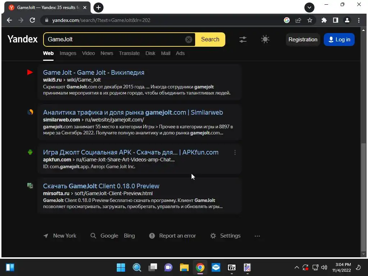Clear the search box text
This screenshot has width=368, height=276.
188,40
